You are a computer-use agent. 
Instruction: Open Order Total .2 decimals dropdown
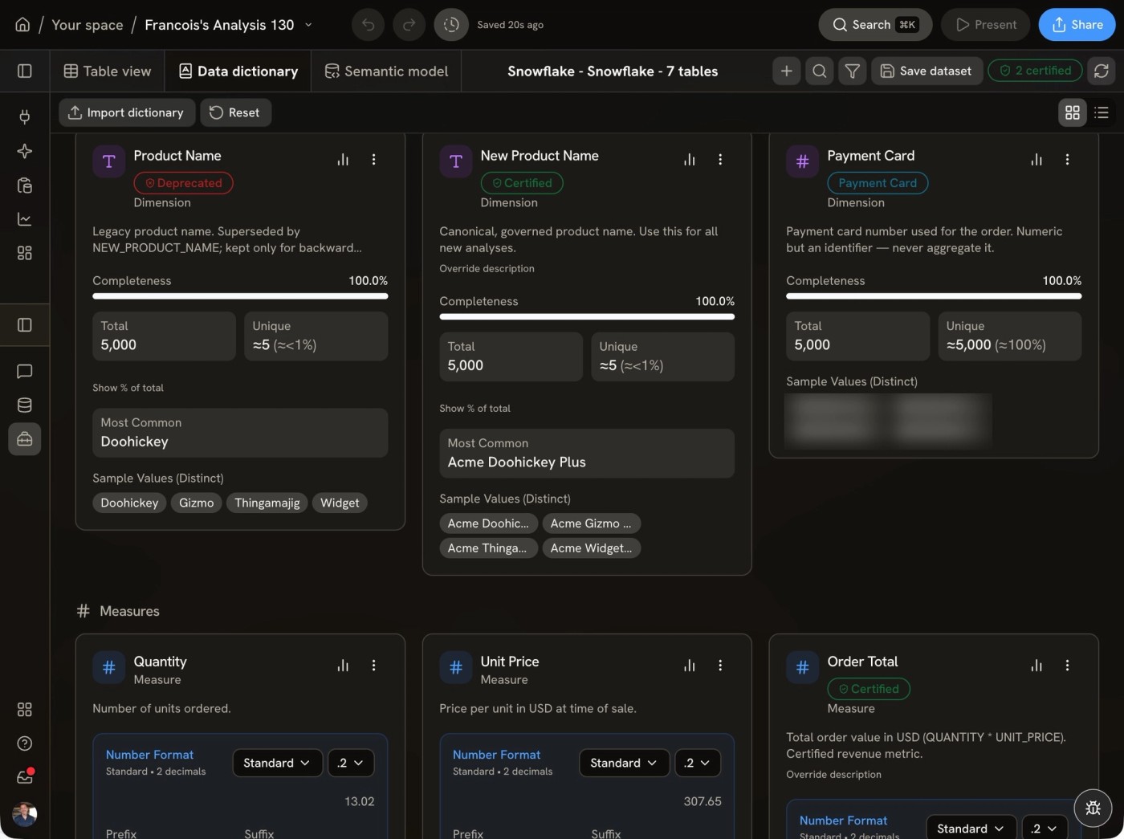[x=1045, y=829]
